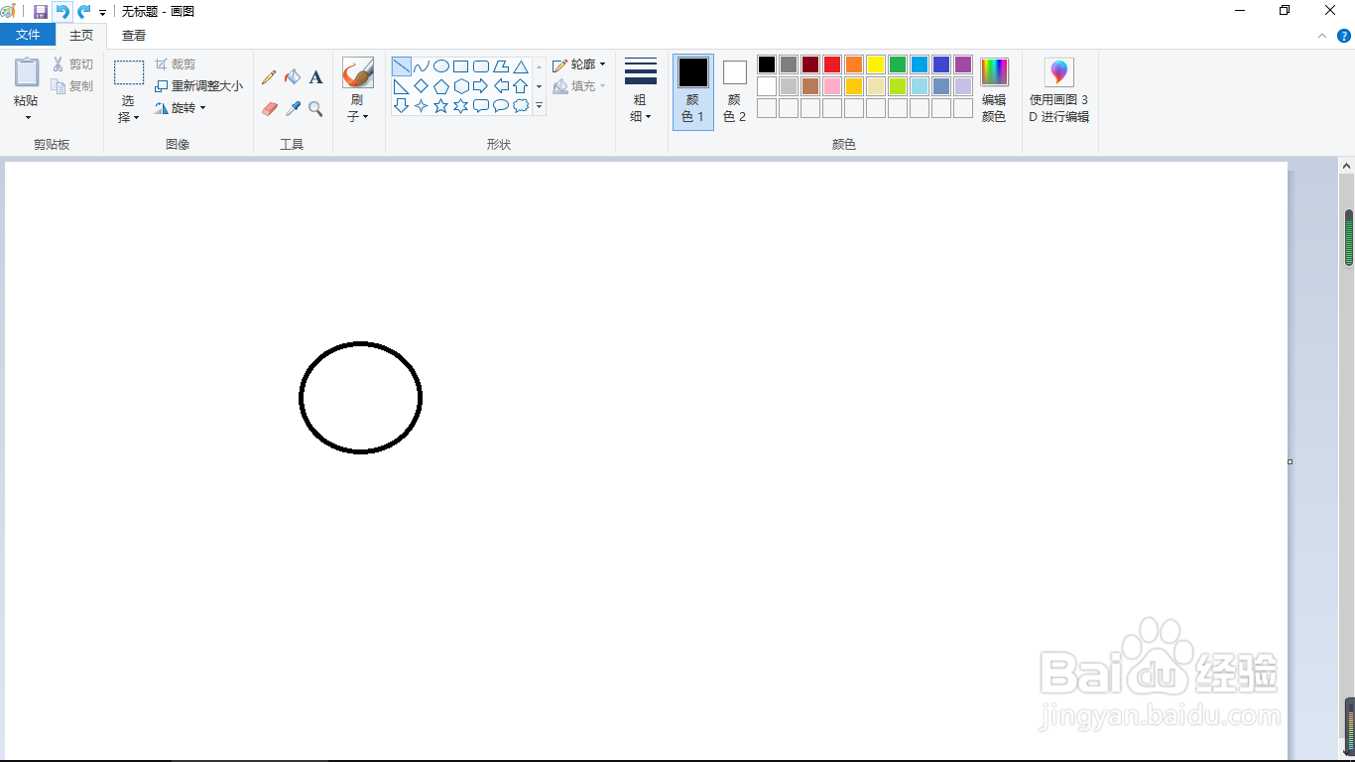Choose the Rounded rectangle shape
The width and height of the screenshot is (1355, 762).
click(x=481, y=66)
